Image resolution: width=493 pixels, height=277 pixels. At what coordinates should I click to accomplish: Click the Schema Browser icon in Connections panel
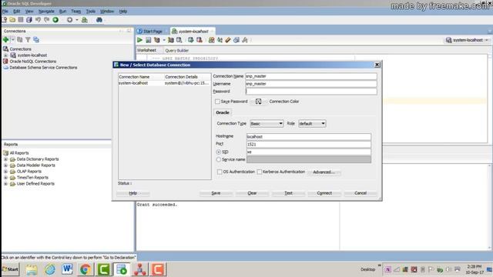tap(36, 39)
